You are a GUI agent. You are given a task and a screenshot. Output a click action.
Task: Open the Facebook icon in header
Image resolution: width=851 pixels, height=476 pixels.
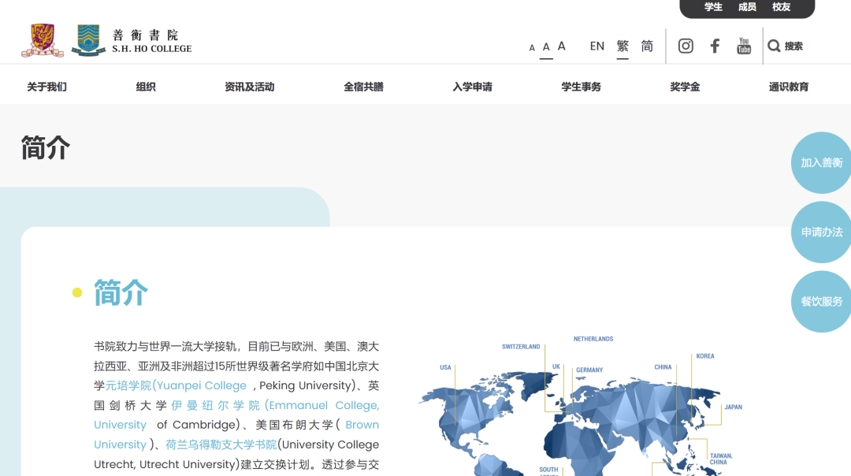click(715, 46)
